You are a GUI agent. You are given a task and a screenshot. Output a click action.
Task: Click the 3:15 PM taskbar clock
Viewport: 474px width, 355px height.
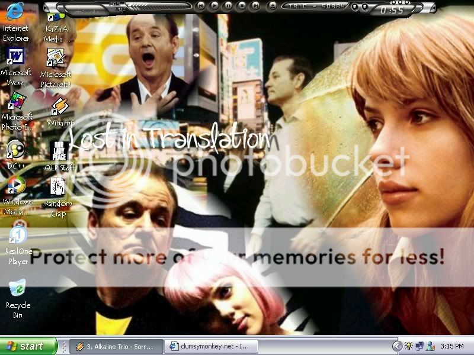point(452,346)
